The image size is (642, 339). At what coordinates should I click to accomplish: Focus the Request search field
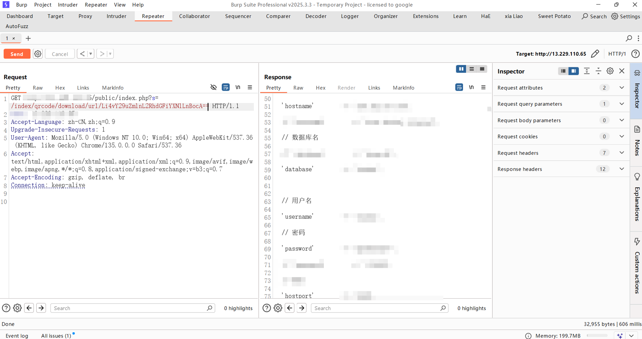133,308
